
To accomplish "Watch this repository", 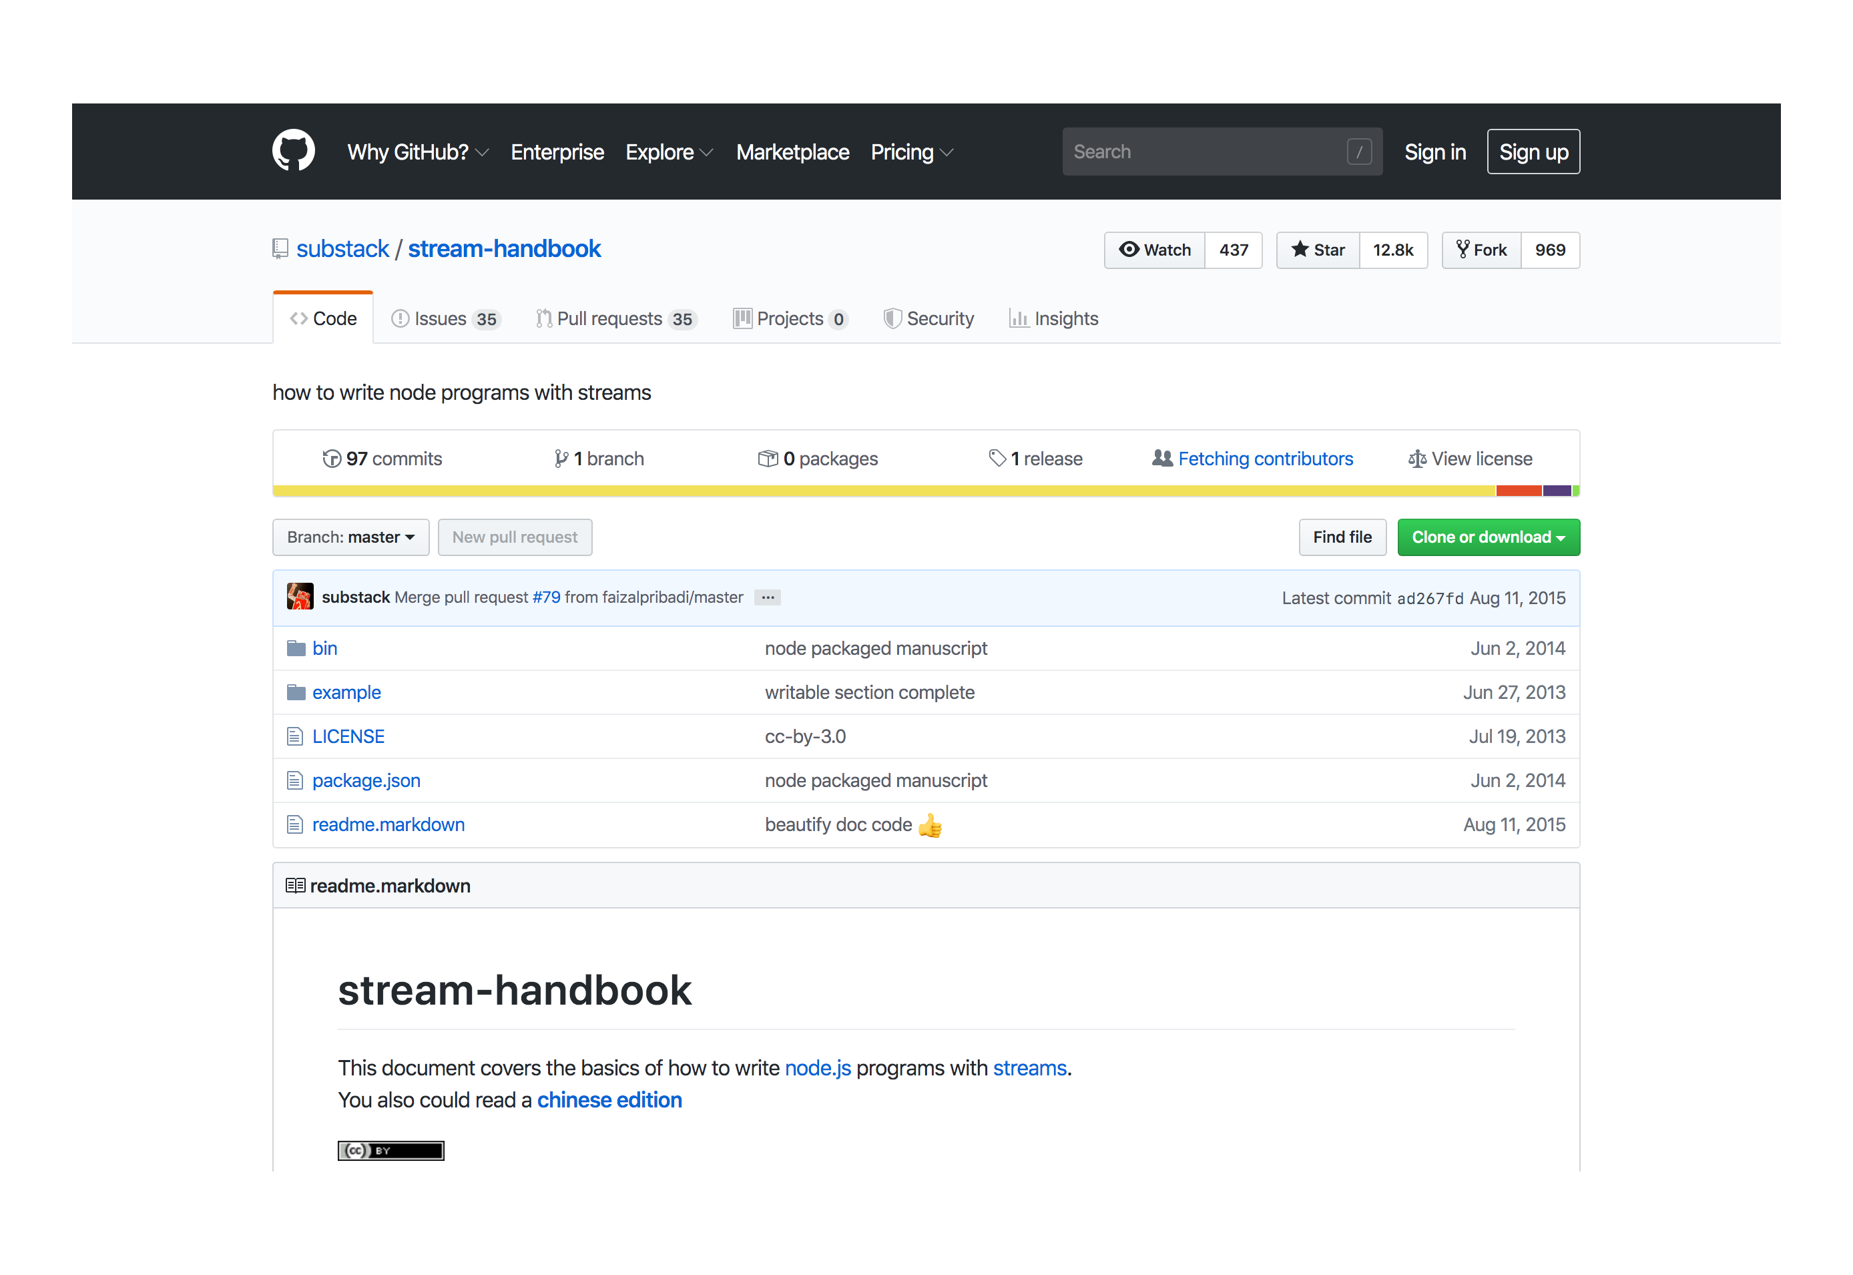I will 1155,250.
